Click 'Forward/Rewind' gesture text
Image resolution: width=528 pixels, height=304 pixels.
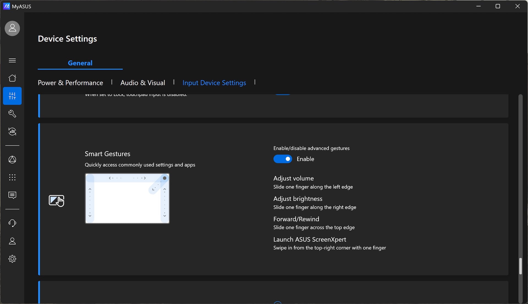pyautogui.click(x=296, y=219)
